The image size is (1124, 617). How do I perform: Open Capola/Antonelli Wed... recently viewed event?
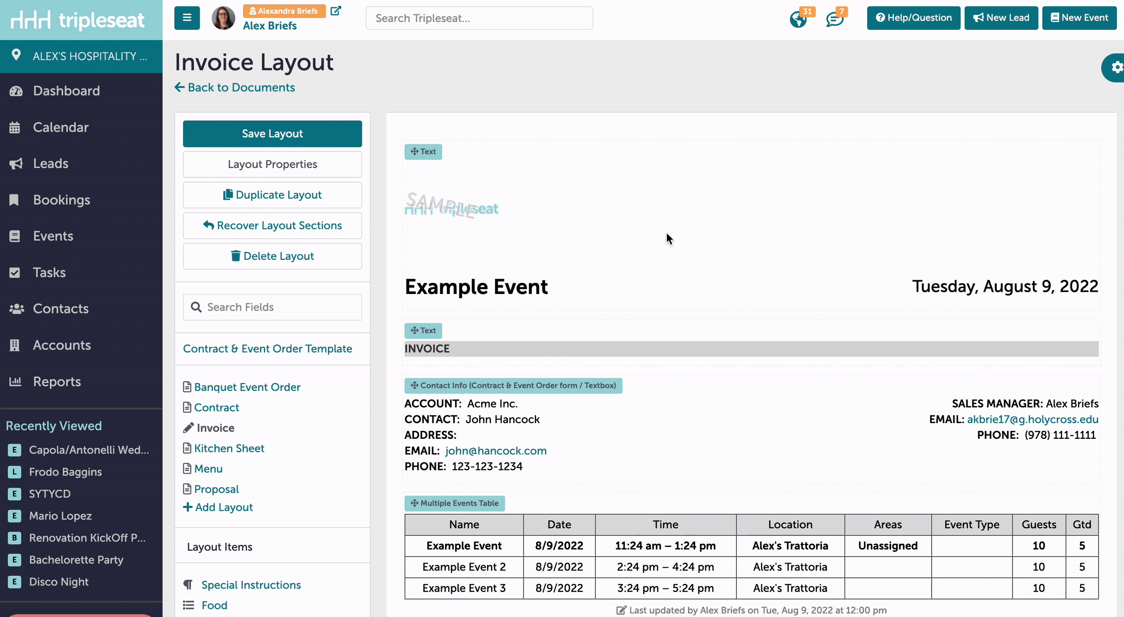(x=89, y=450)
